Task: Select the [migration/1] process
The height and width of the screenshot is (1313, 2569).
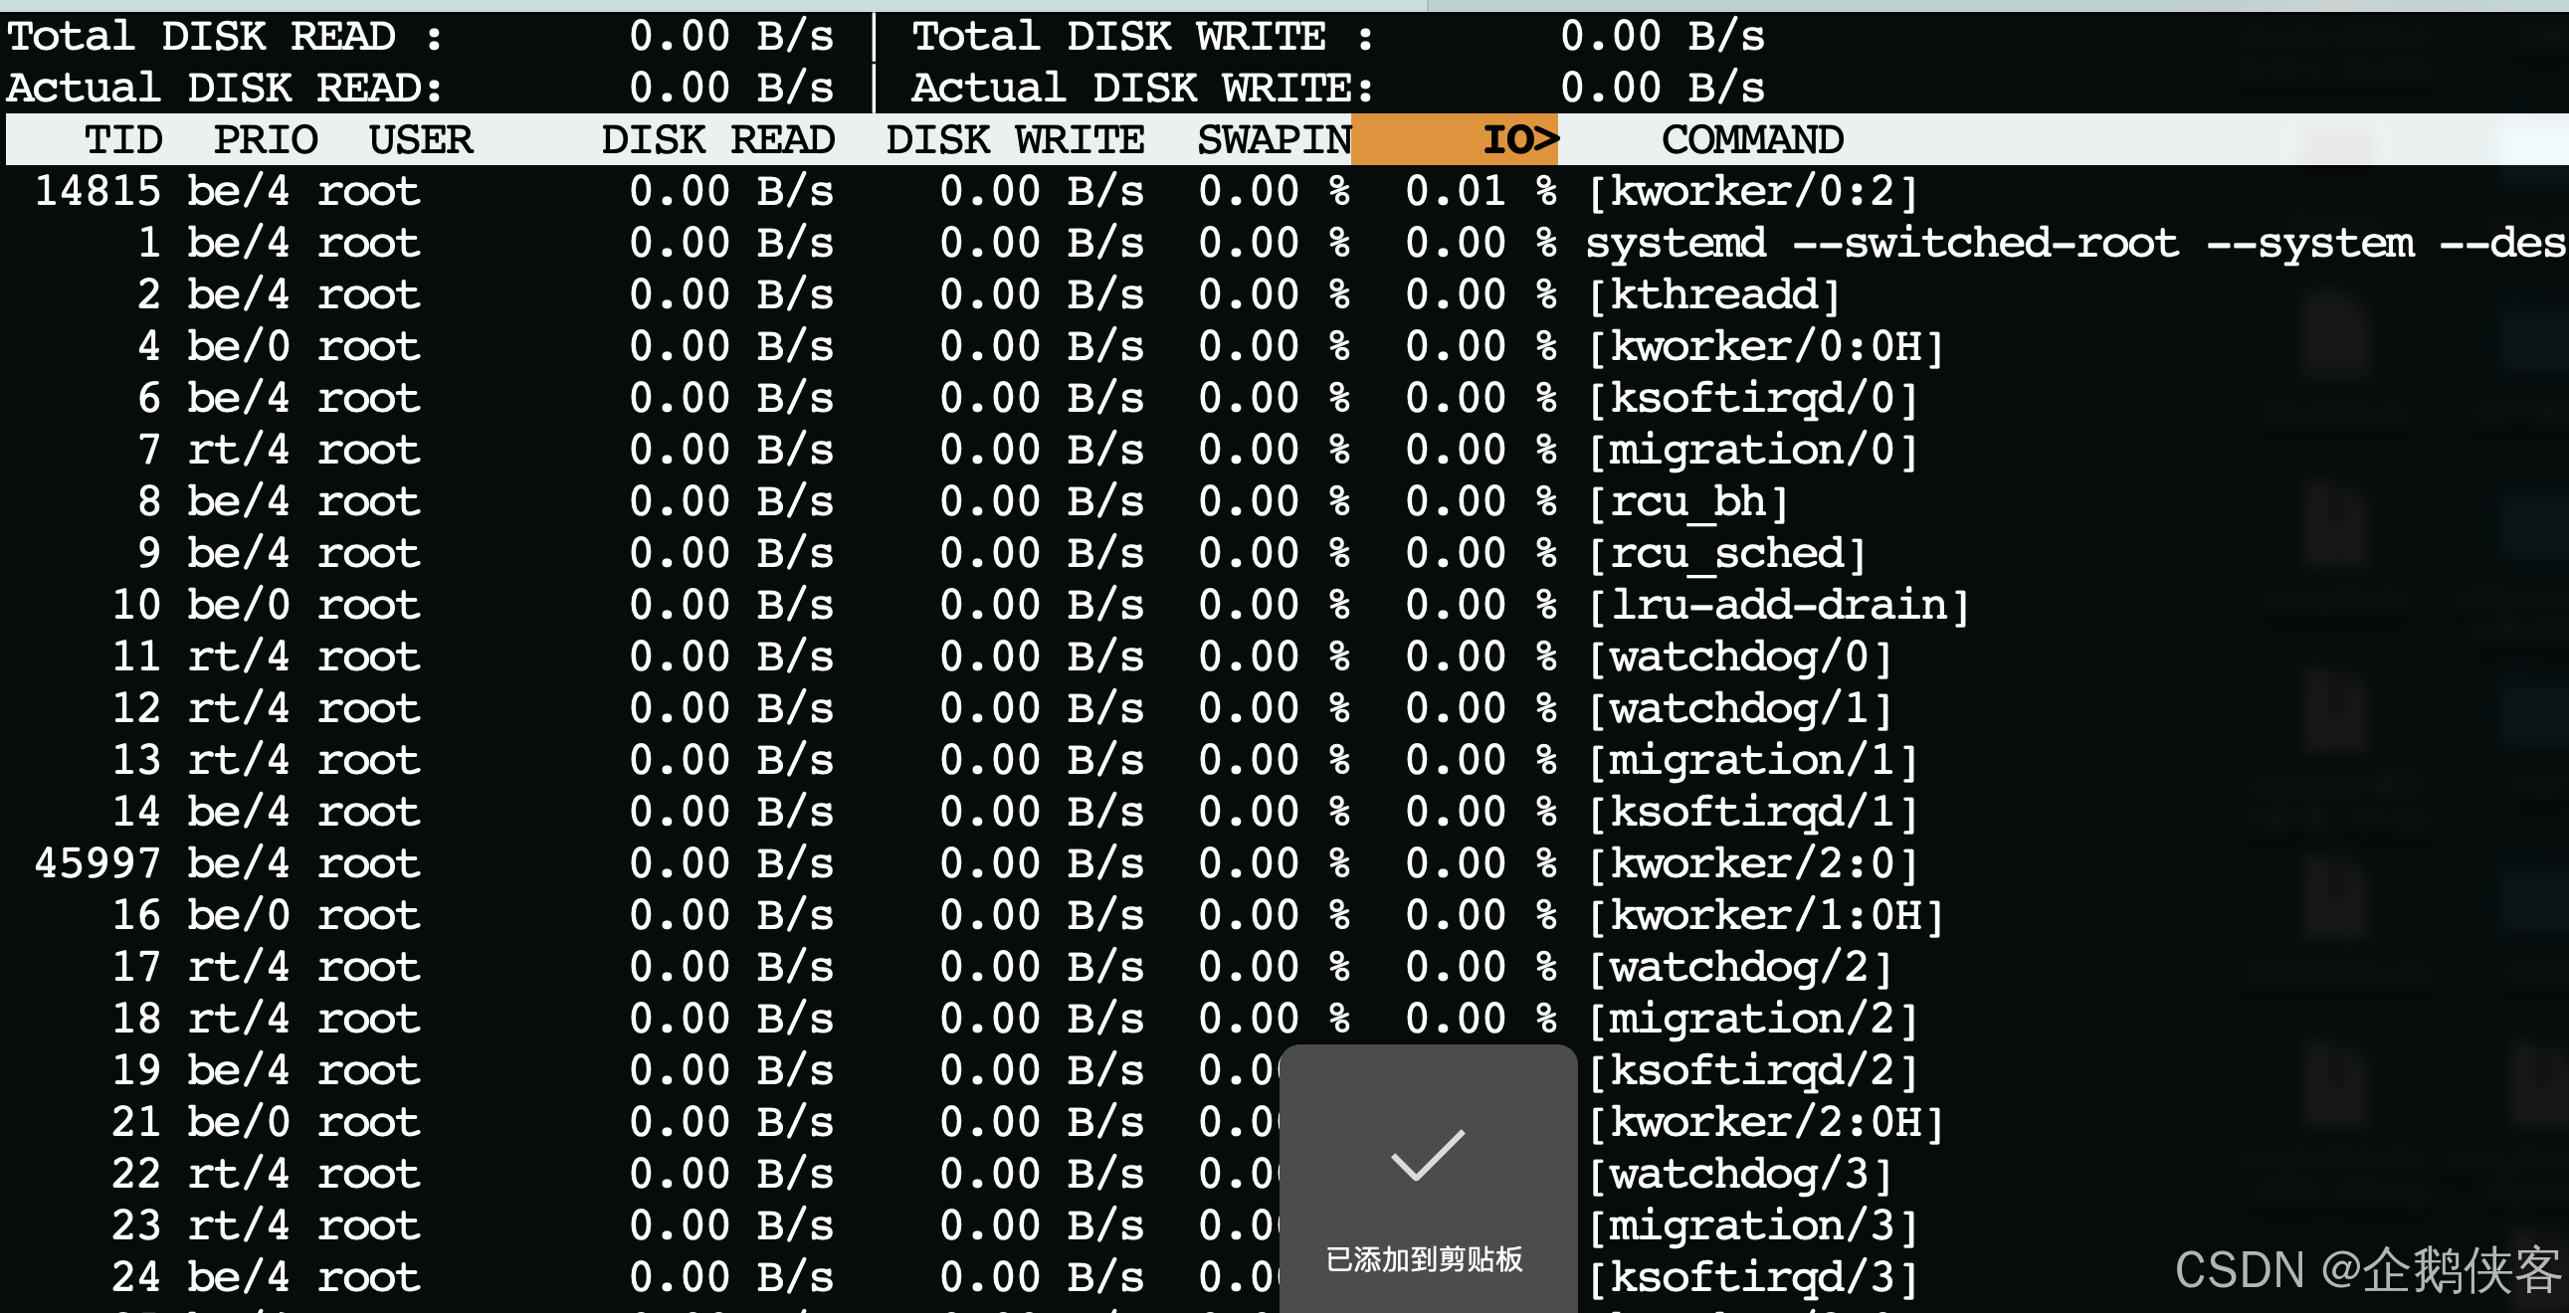Action: click(x=1752, y=761)
